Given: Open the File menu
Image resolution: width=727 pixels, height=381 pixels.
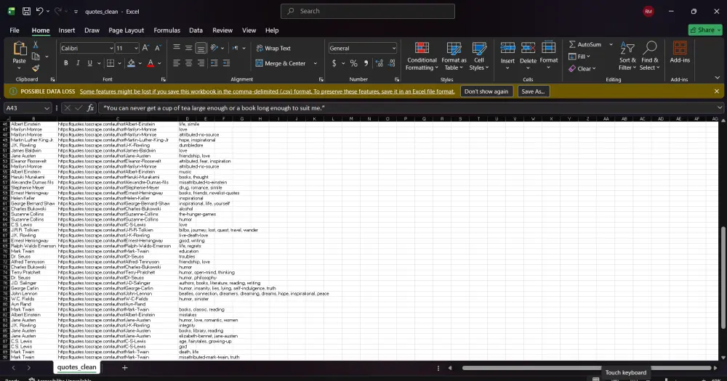Looking at the screenshot, I should click(x=15, y=30).
